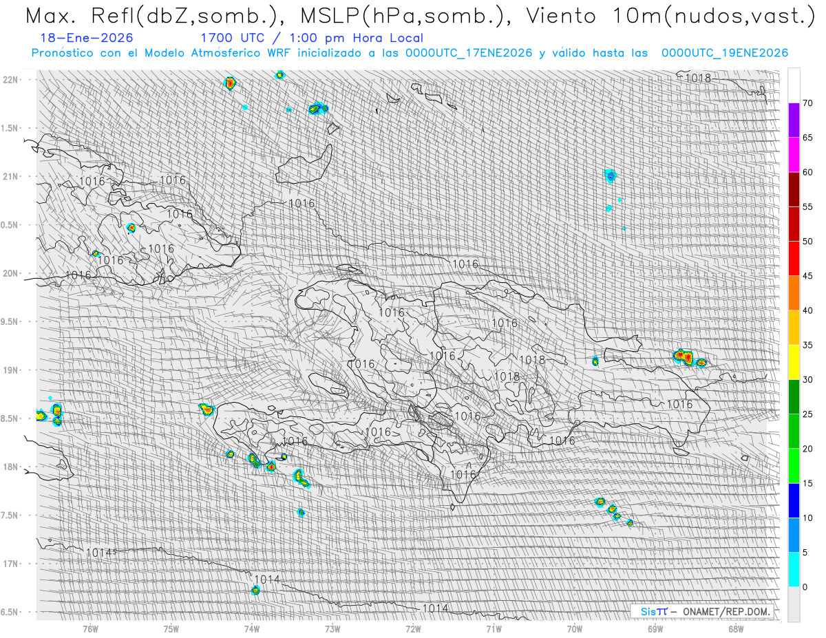Select the date text '18-Ene-2026'
The image size is (826, 638).
pos(87,38)
